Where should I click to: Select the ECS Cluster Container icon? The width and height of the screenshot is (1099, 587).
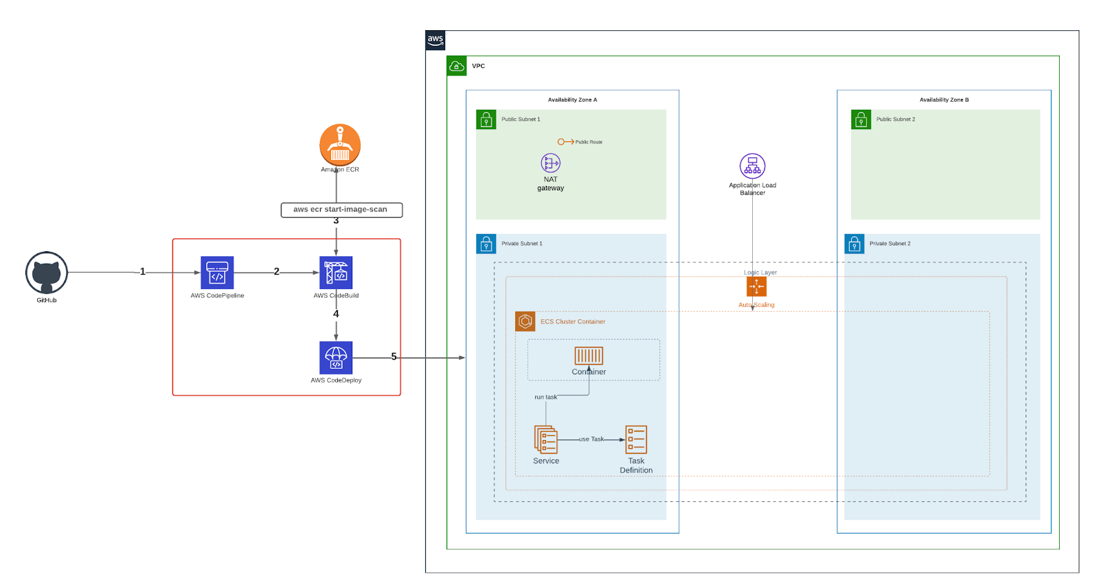coord(525,321)
